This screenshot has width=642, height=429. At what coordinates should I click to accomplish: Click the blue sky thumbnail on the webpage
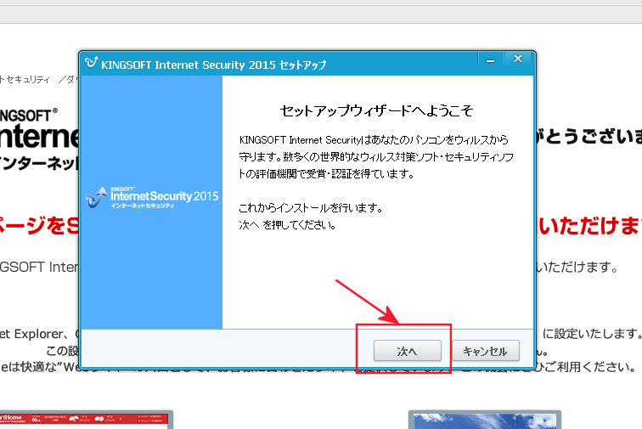(485, 420)
